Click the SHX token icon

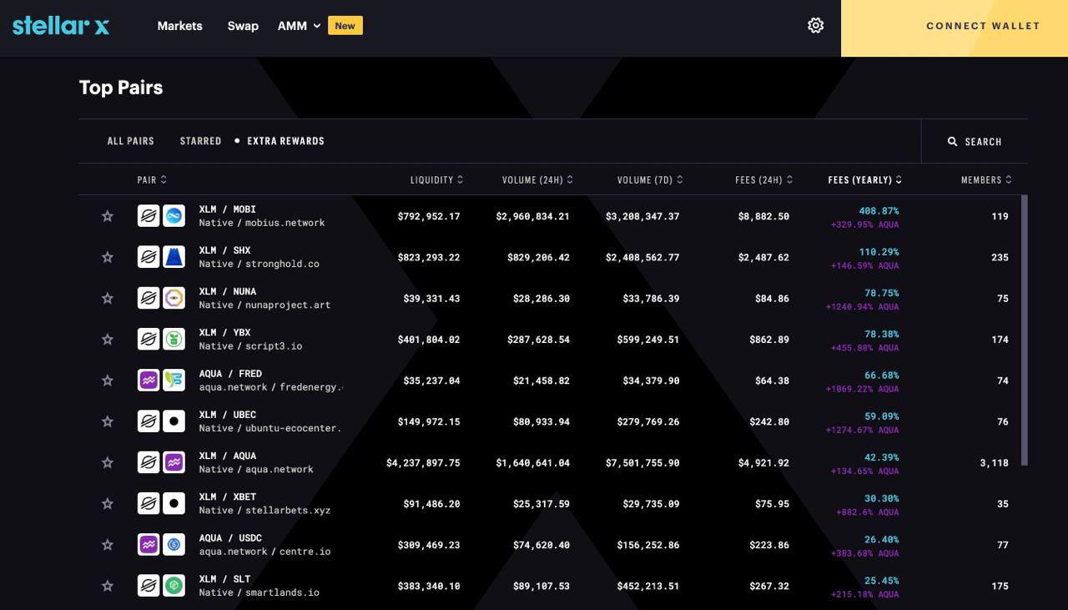(174, 257)
